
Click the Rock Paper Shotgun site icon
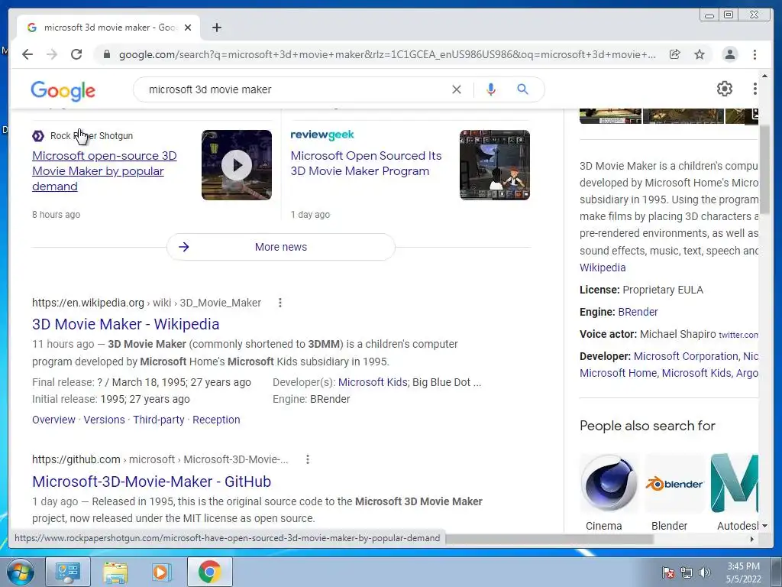point(38,136)
